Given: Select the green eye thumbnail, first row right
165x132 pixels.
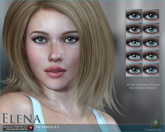Looking at the screenshot, I should (x=151, y=16).
